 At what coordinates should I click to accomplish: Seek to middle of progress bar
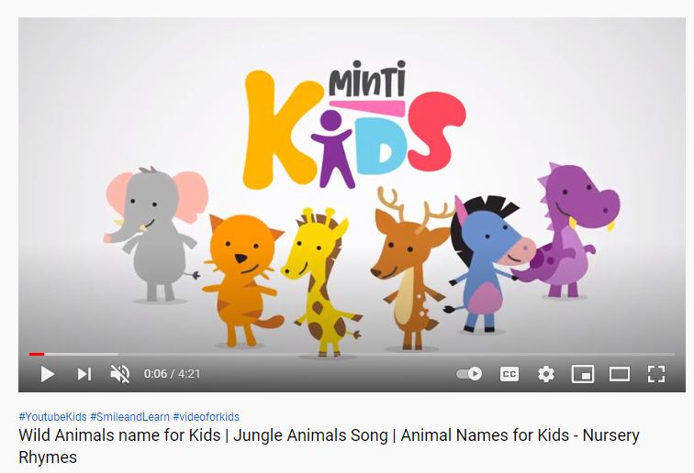pos(352,354)
